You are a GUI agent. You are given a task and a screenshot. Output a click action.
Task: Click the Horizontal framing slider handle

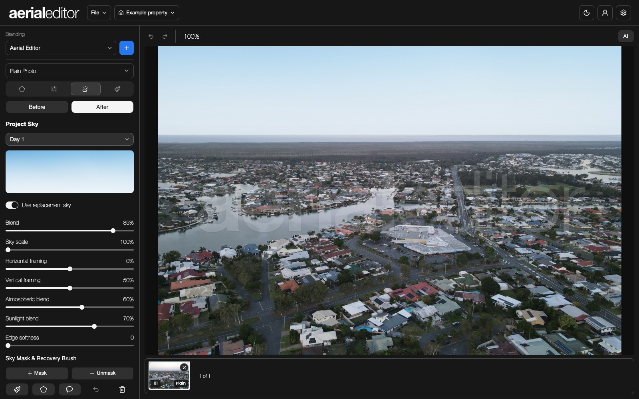(70, 269)
